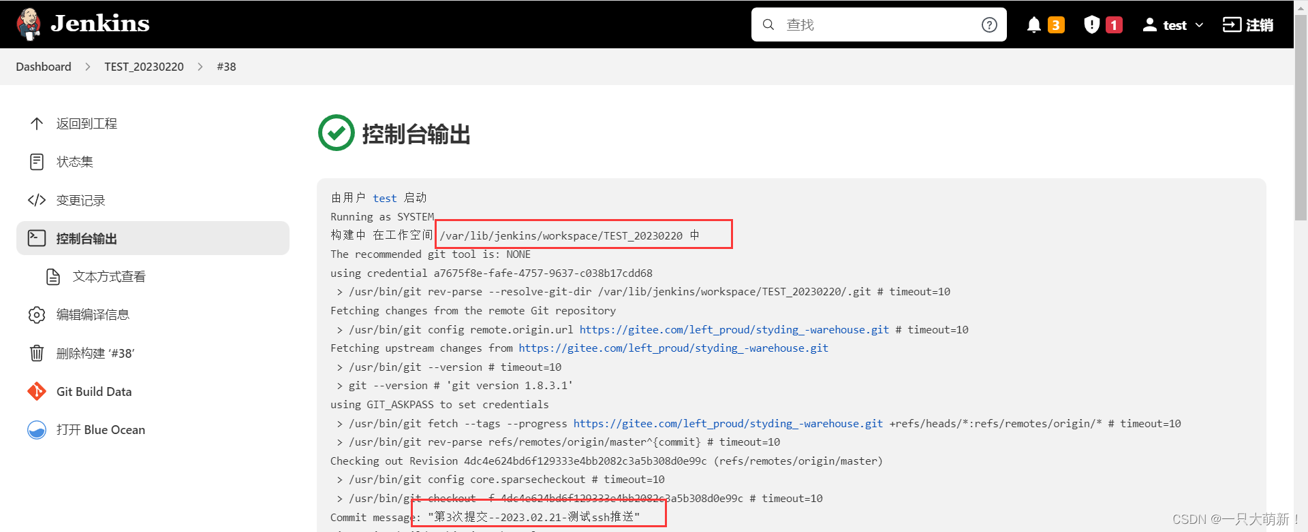Open 文本方式查看 sidebar item
The image size is (1308, 532).
(109, 277)
